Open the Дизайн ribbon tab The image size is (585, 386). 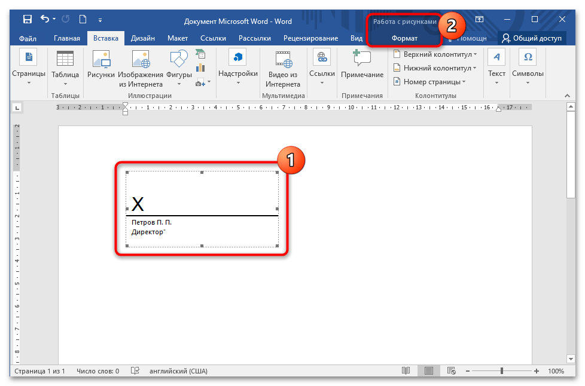pyautogui.click(x=142, y=38)
